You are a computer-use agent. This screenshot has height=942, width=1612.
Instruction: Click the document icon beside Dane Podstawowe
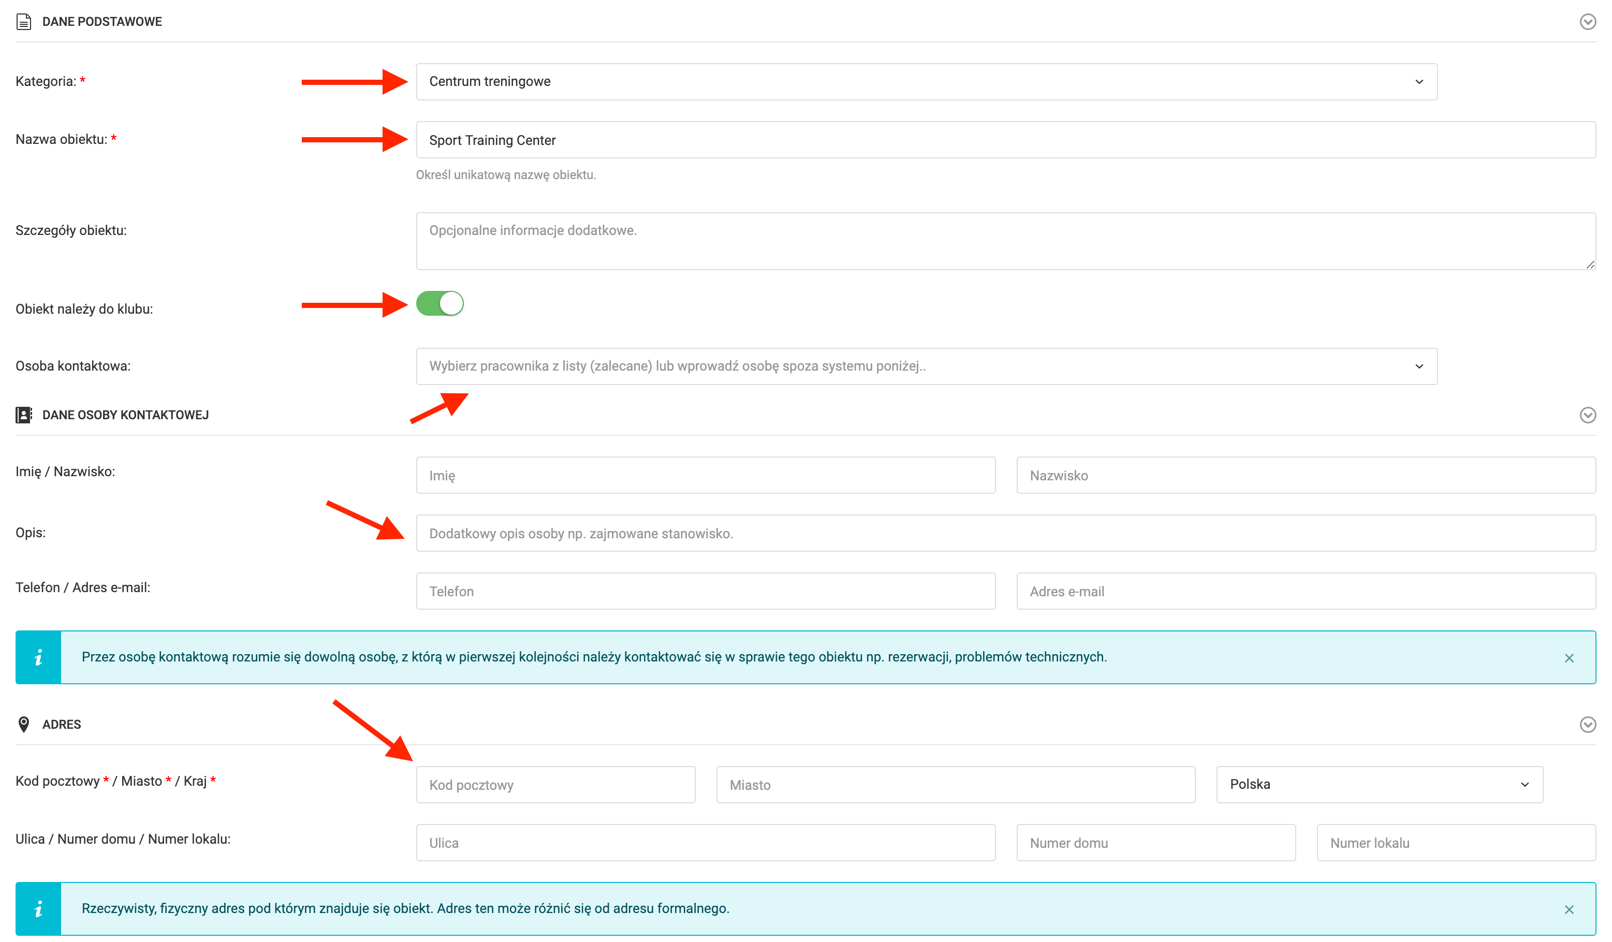coord(24,22)
